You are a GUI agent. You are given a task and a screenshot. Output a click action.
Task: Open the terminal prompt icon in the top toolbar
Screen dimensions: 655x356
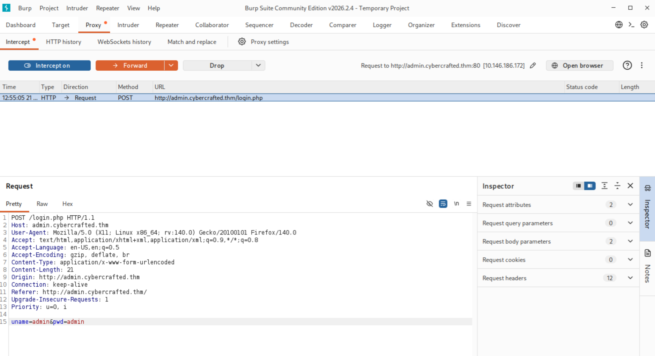[x=631, y=25]
